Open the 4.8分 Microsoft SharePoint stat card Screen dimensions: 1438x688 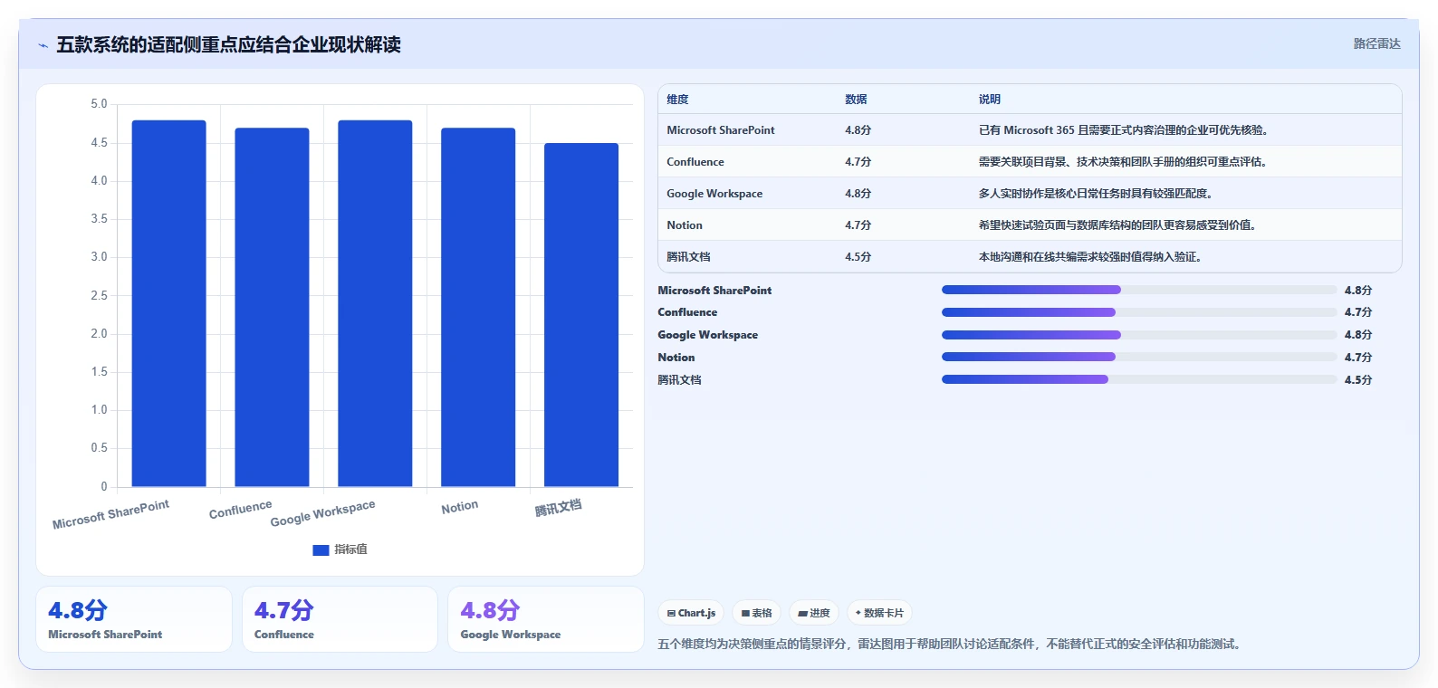coord(134,619)
